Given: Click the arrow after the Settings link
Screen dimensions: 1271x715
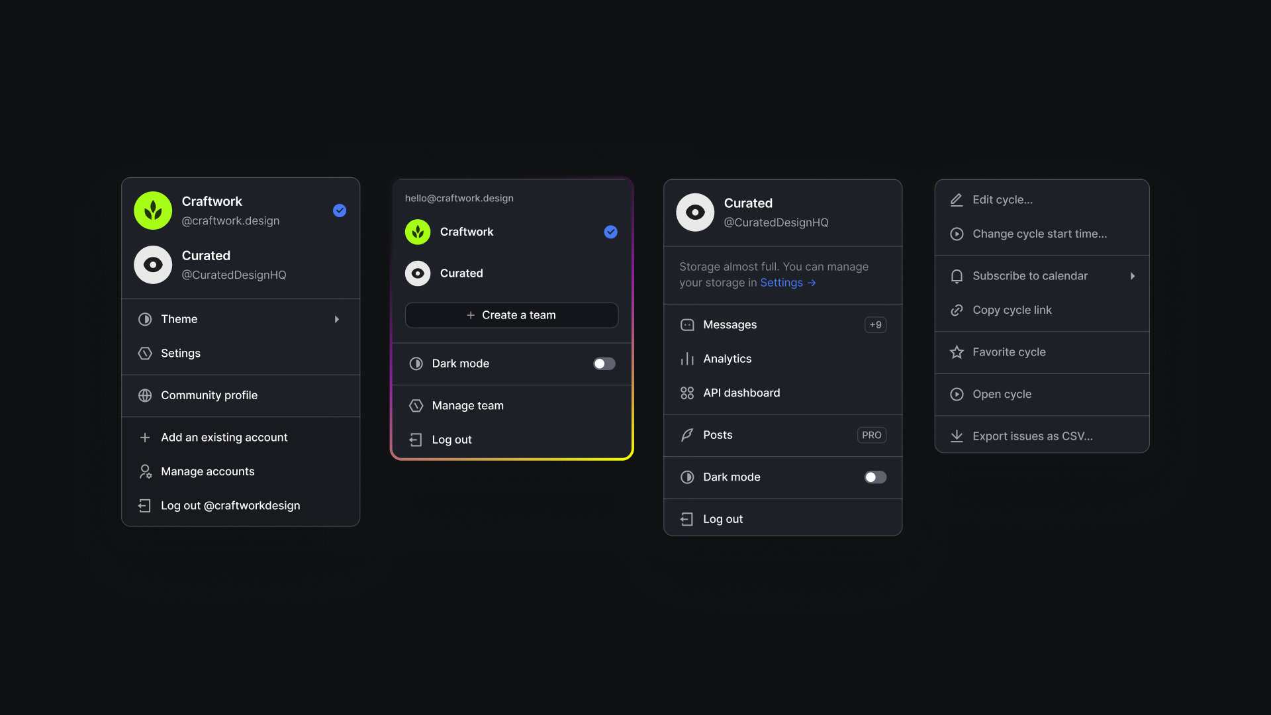Looking at the screenshot, I should coord(812,283).
